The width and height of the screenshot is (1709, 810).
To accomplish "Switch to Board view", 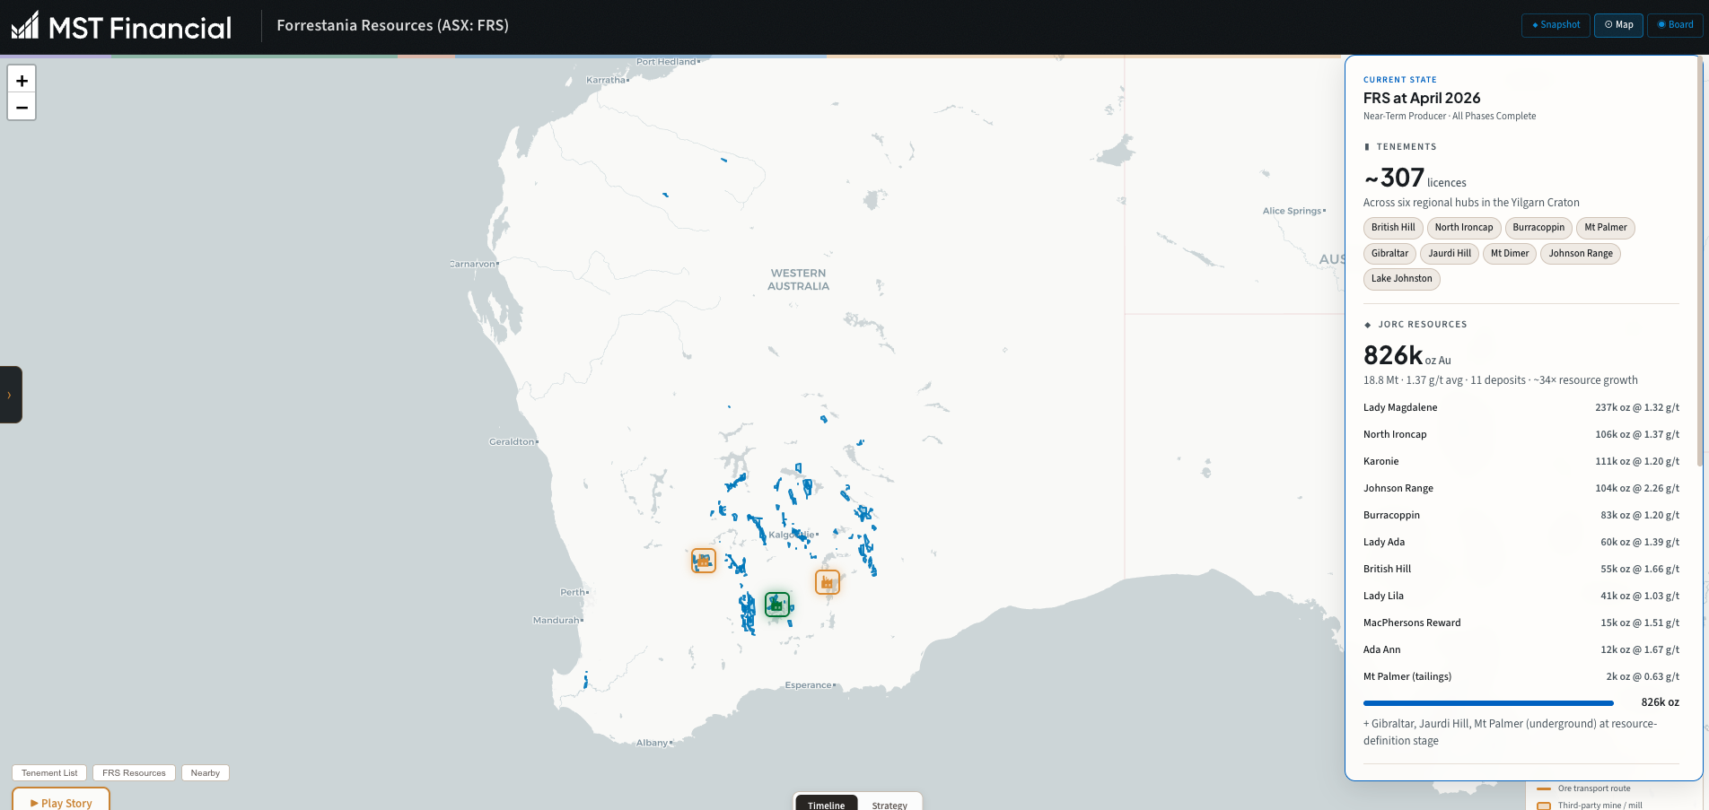I will (x=1675, y=25).
